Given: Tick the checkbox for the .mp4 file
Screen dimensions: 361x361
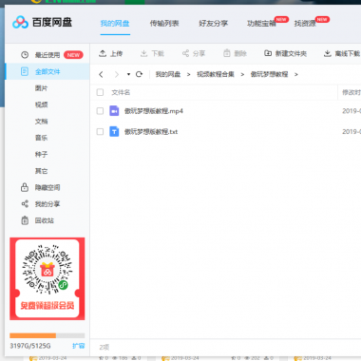Looking at the screenshot, I should click(100, 111).
